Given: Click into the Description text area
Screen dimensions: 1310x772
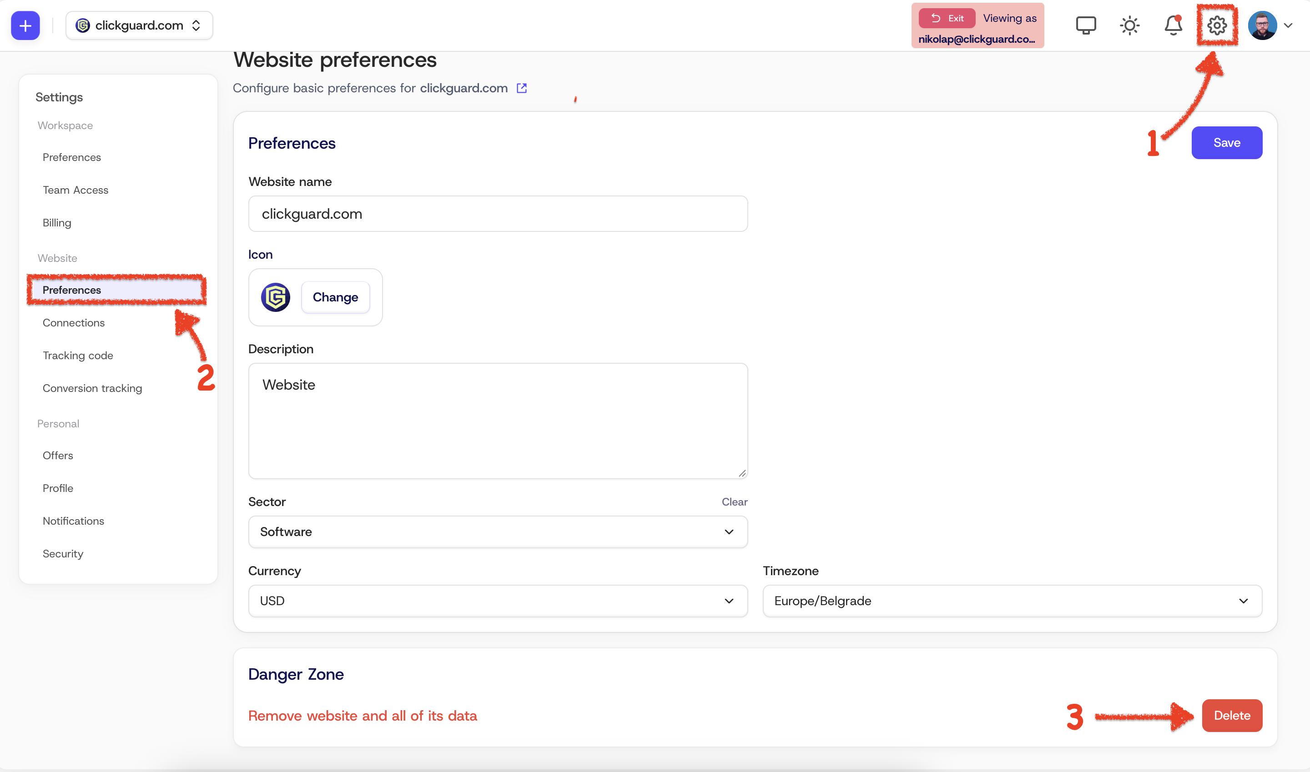Looking at the screenshot, I should [498, 421].
